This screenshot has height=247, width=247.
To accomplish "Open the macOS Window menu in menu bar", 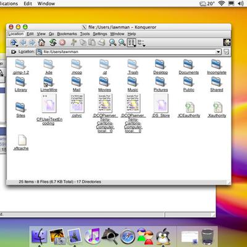I will click(x=46, y=4).
